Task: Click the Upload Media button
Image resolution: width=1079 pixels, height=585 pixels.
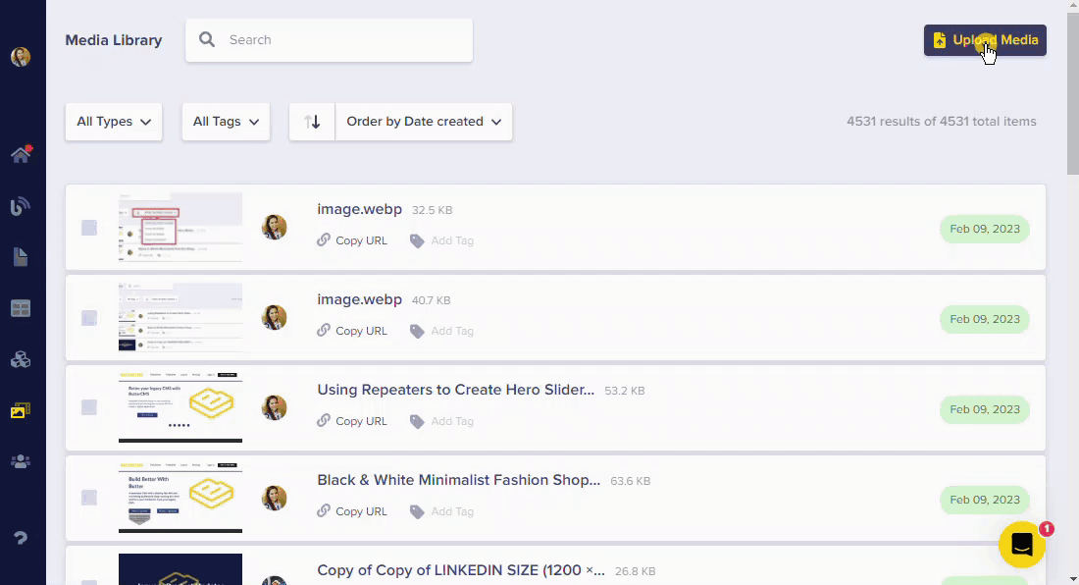Action: coord(985,40)
